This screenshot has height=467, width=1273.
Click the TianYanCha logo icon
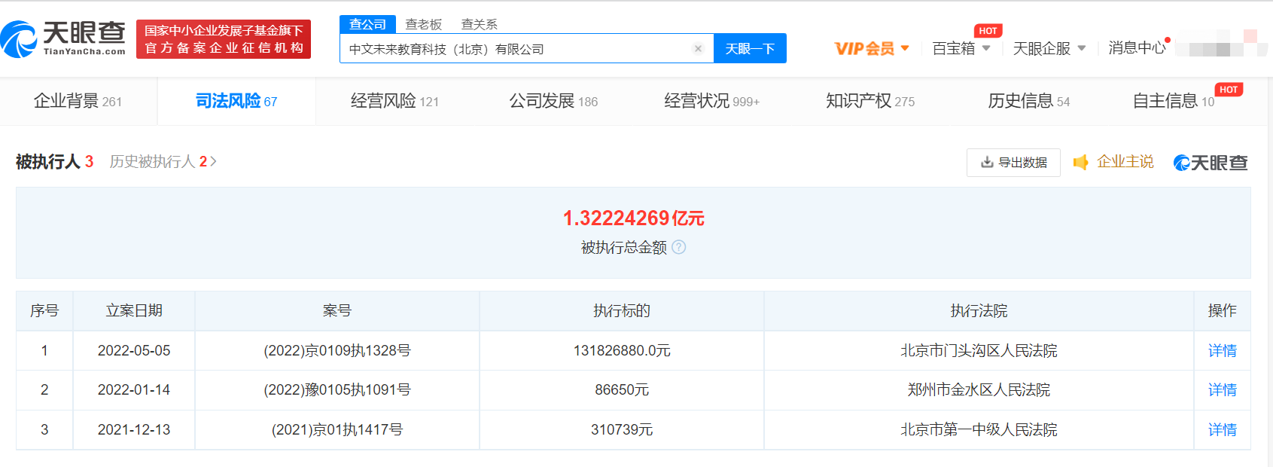click(20, 39)
